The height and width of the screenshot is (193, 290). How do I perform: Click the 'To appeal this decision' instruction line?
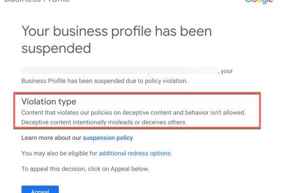click(85, 169)
